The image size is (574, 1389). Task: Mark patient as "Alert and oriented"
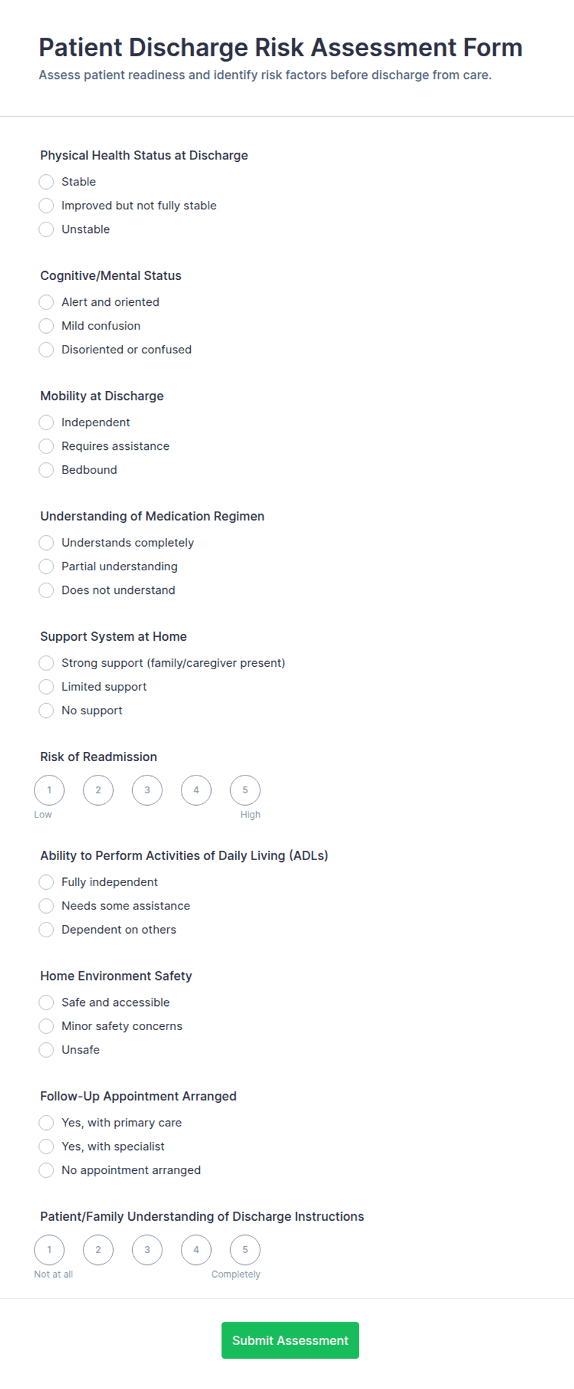[46, 302]
